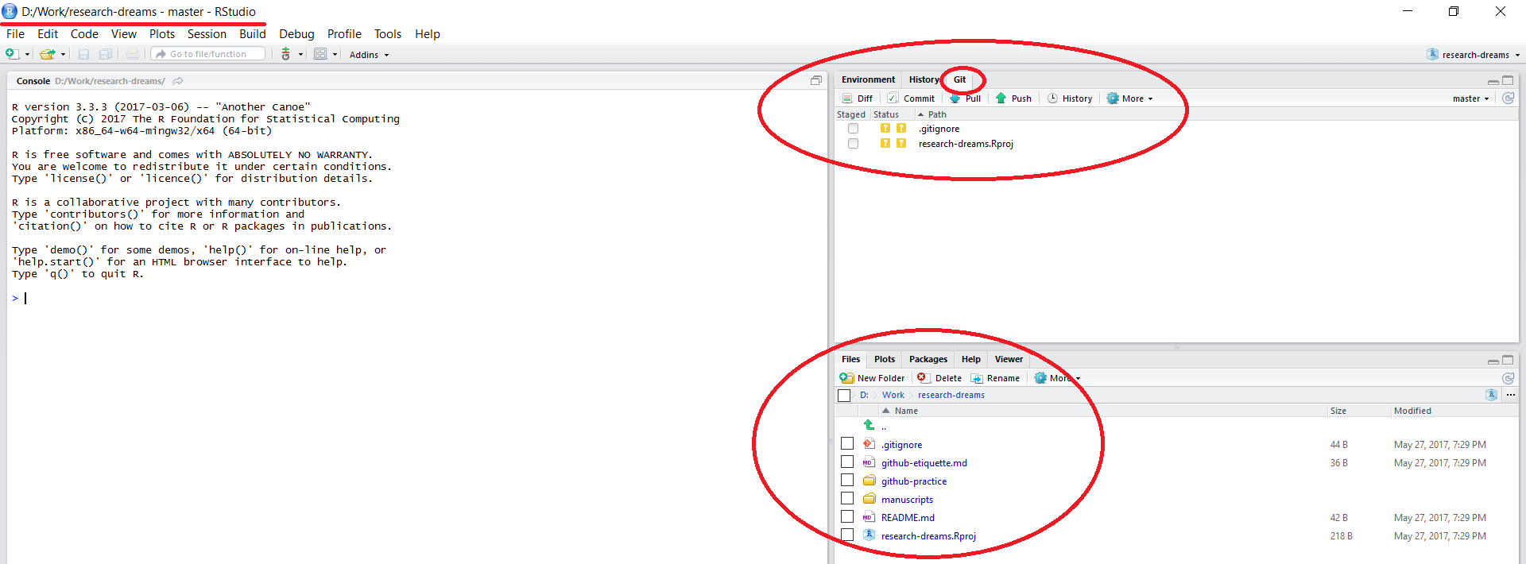
Task: Go up to parent directory arrow
Action: (870, 426)
